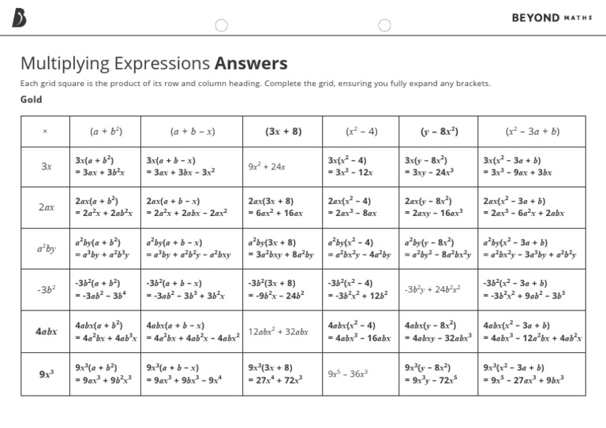Click the cell containing 9x⁵ − 36x³
This screenshot has height=428, width=606.
click(361, 374)
